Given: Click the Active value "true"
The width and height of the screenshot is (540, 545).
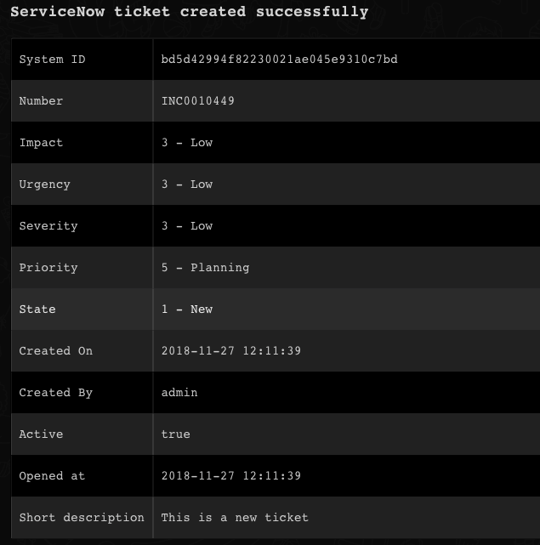Looking at the screenshot, I should pos(175,434).
